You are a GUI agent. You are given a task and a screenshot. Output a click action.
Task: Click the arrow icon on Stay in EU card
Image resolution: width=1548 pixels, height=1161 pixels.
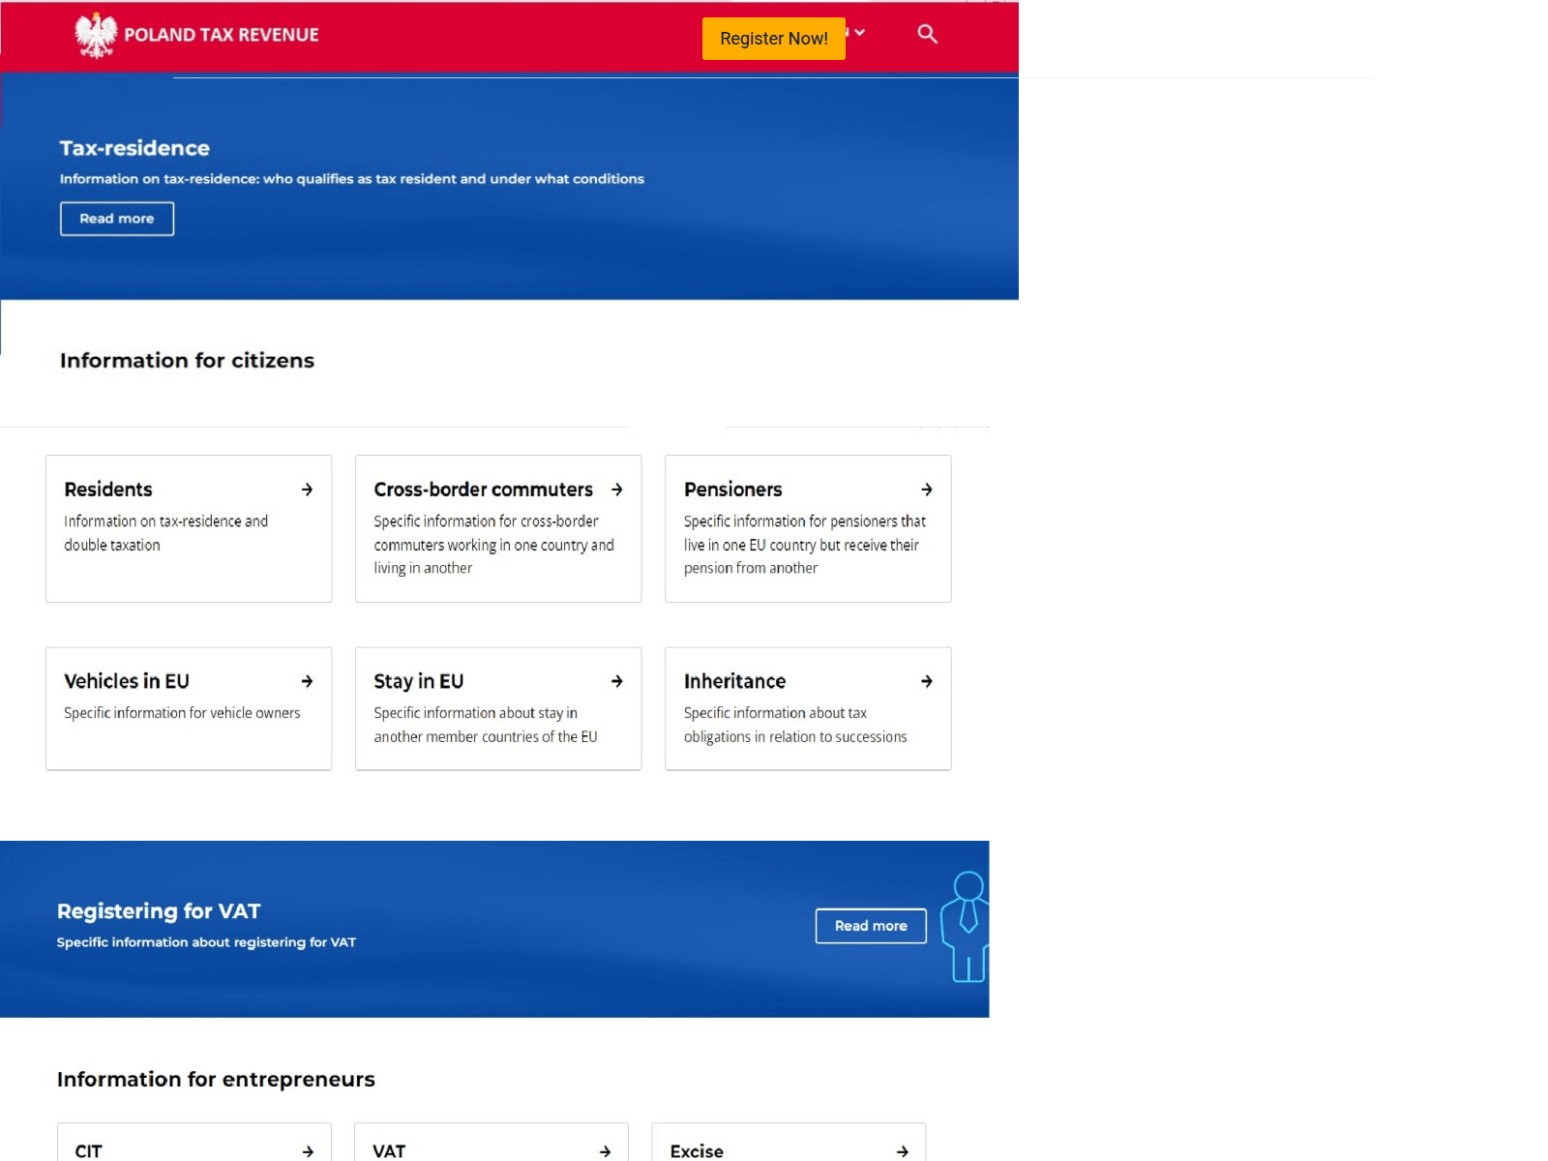pos(616,681)
